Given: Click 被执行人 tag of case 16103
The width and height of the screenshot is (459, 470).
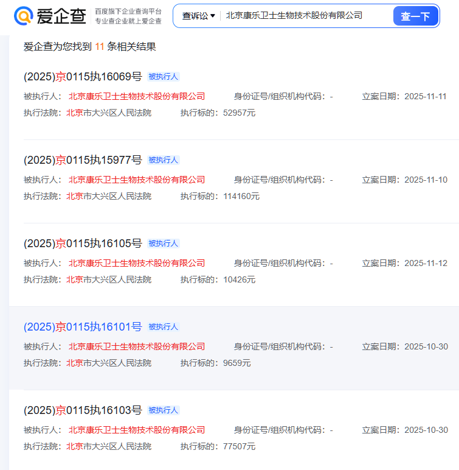Looking at the screenshot, I should [163, 410].
